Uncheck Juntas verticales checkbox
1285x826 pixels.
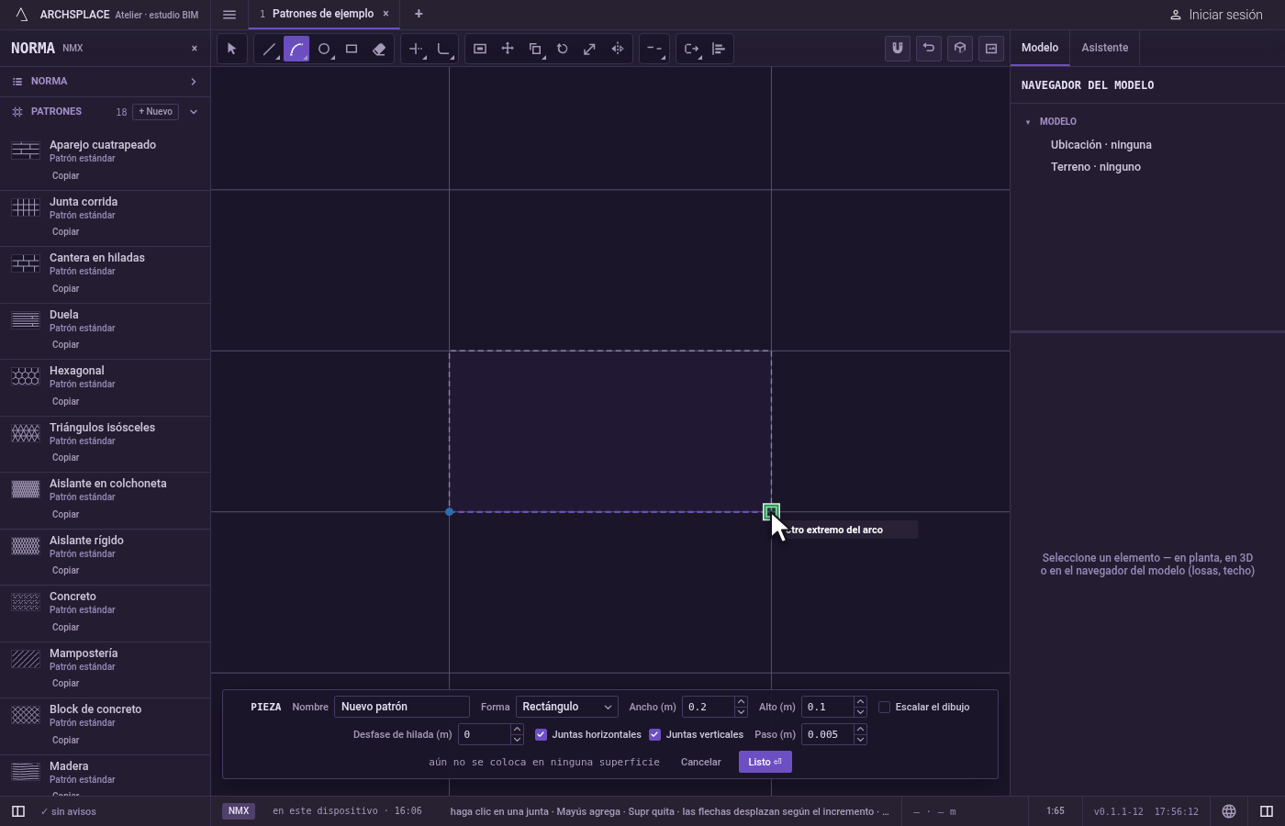point(654,734)
